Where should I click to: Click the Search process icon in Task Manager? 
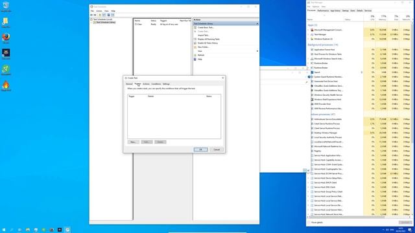[312, 72]
